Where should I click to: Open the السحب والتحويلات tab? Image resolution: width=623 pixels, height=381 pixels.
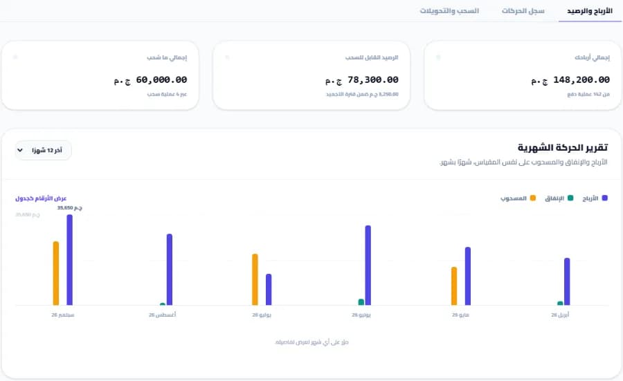(449, 10)
